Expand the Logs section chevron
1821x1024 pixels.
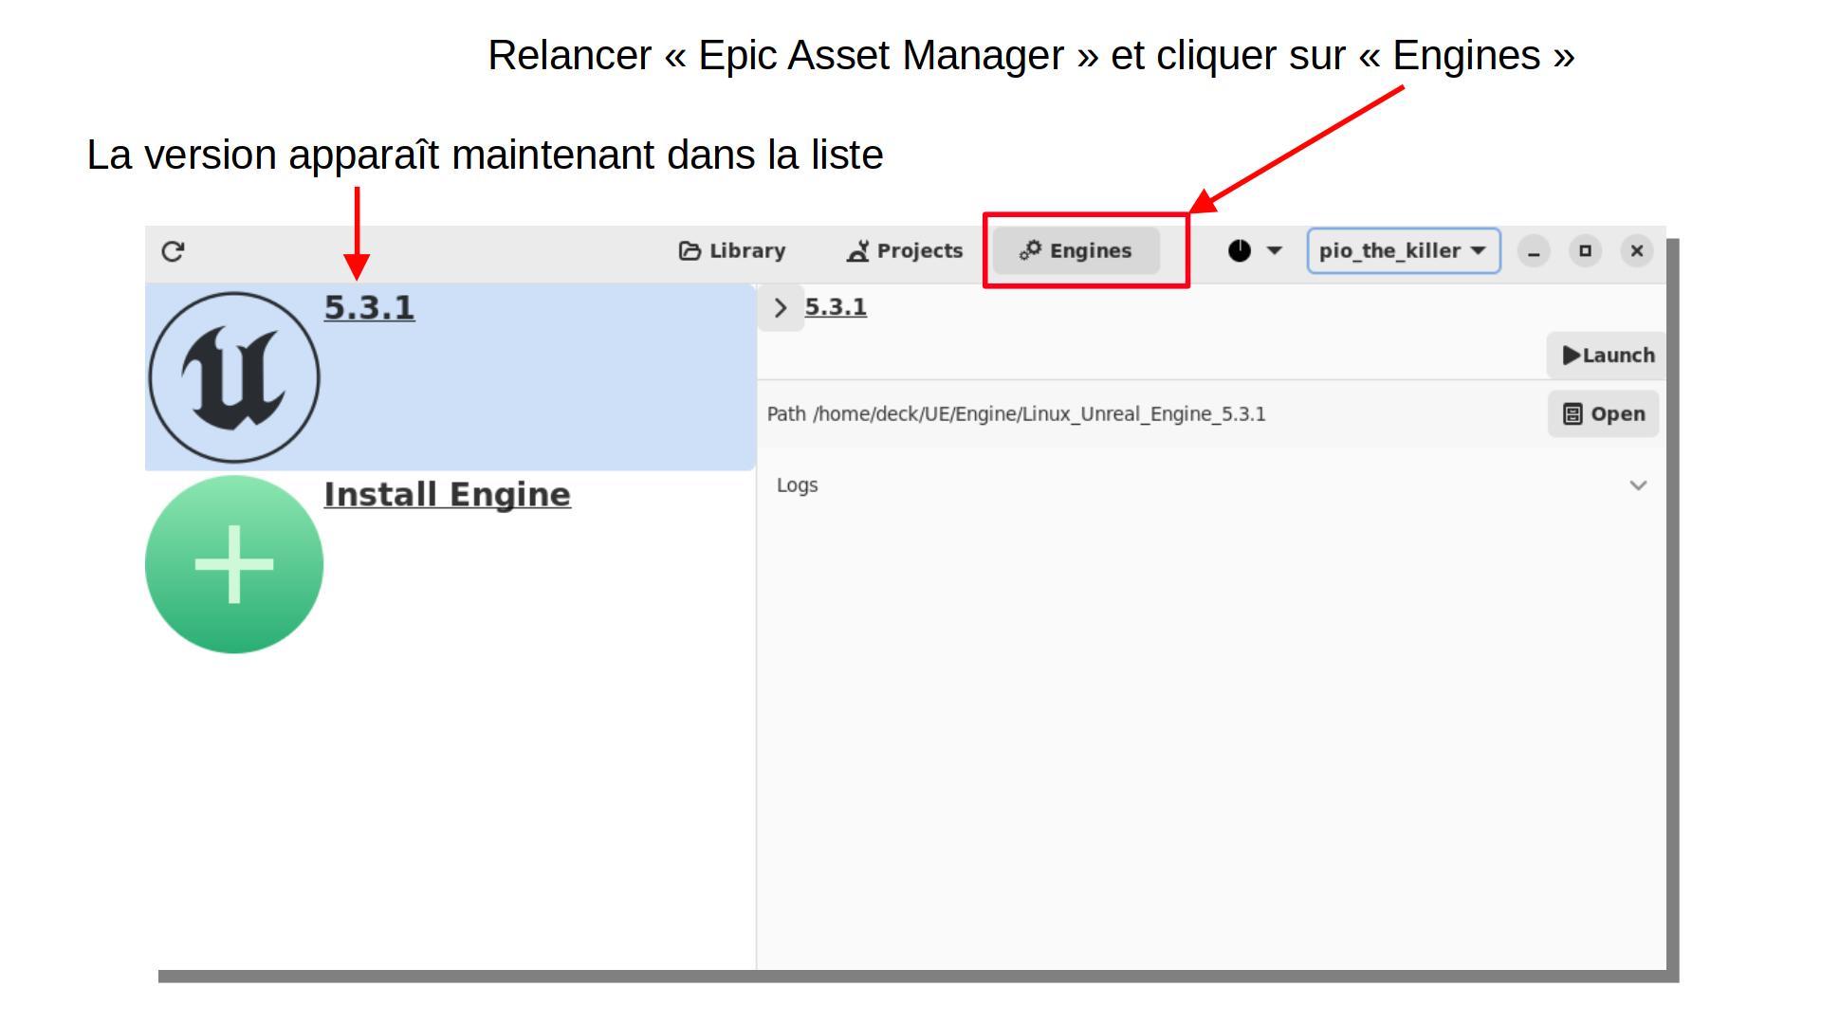click(1638, 485)
